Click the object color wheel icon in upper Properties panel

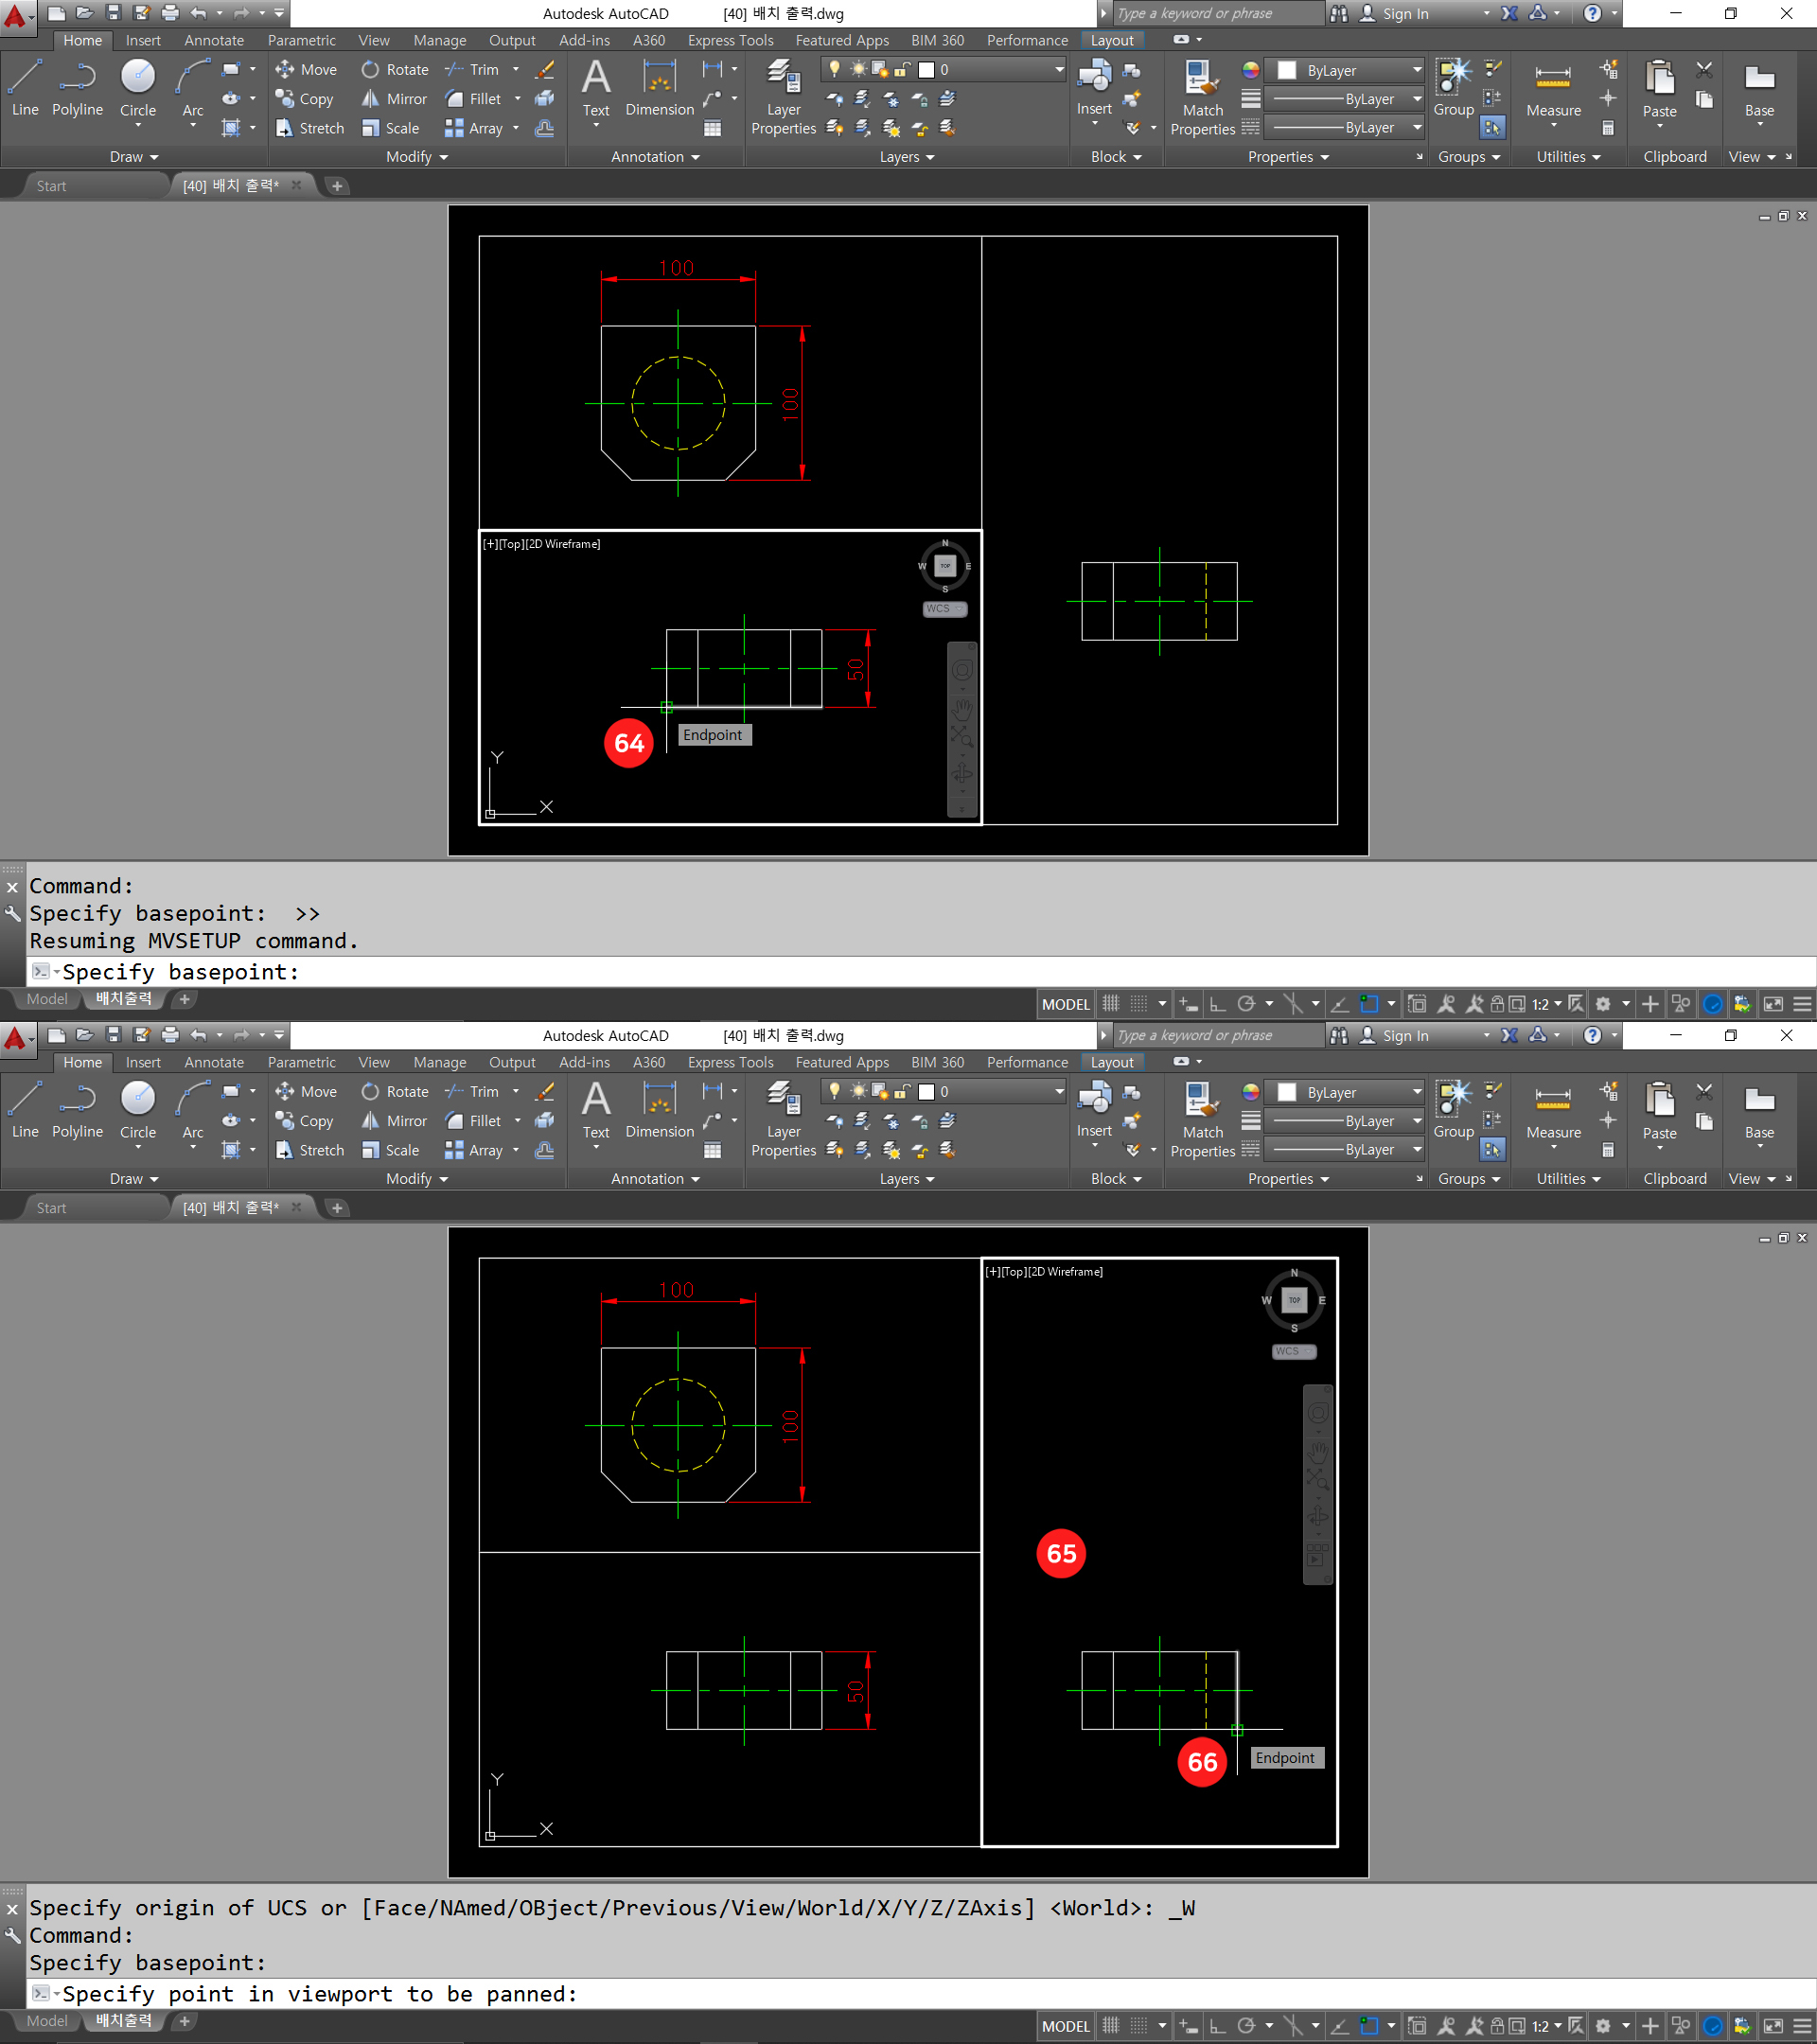[1250, 70]
